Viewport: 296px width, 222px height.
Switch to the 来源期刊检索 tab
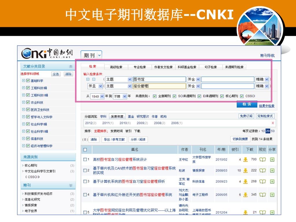pos(234,67)
